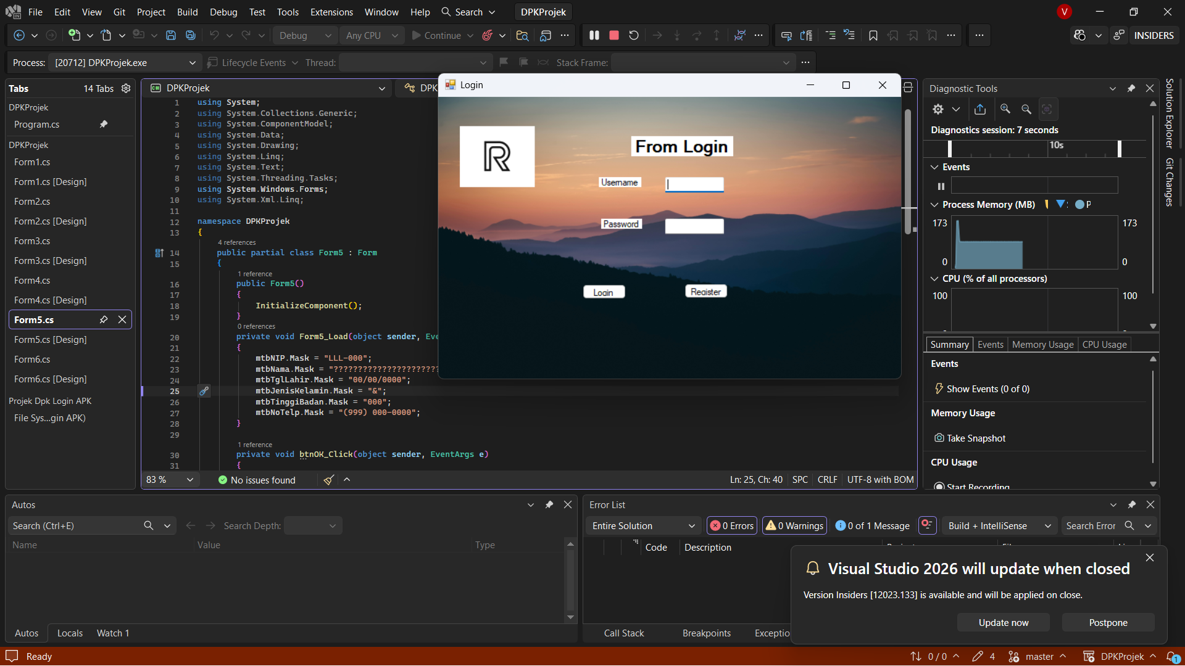1185x666 pixels.
Task: Open the Build + IntelliSense dropdown
Action: click(x=999, y=525)
